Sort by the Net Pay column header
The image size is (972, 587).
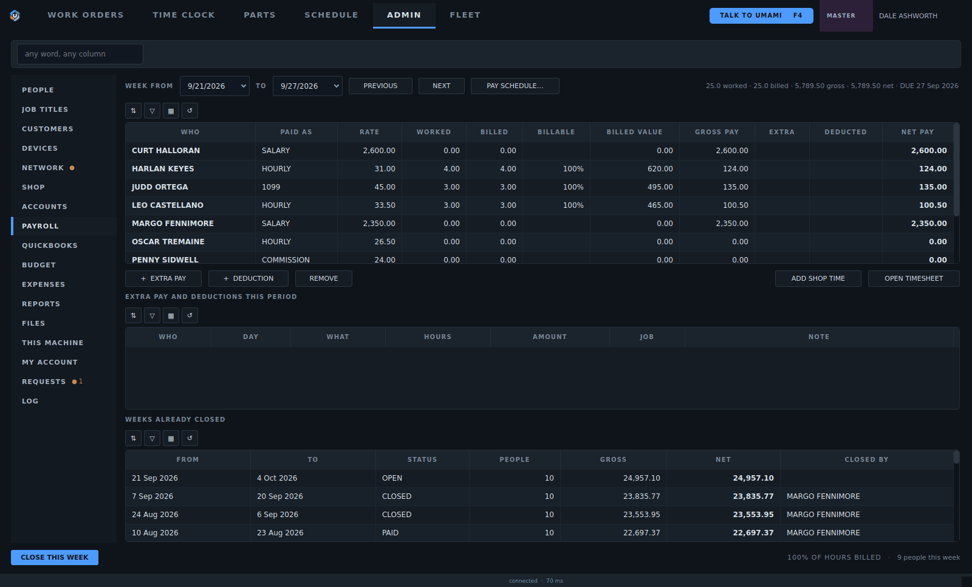[x=917, y=132]
